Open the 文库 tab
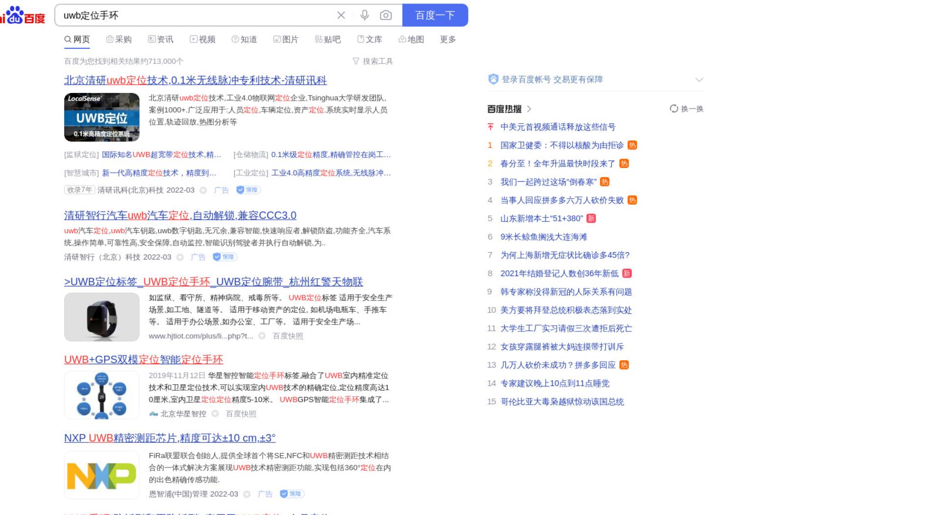This screenshot has height=515, width=941. pos(370,39)
